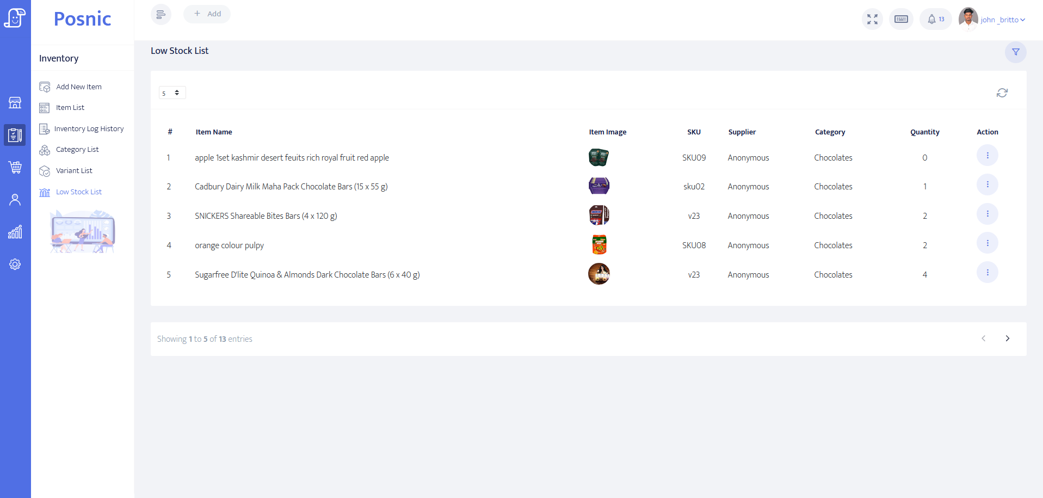Refresh the low stock table
1043x498 pixels.
pyautogui.click(x=1002, y=93)
